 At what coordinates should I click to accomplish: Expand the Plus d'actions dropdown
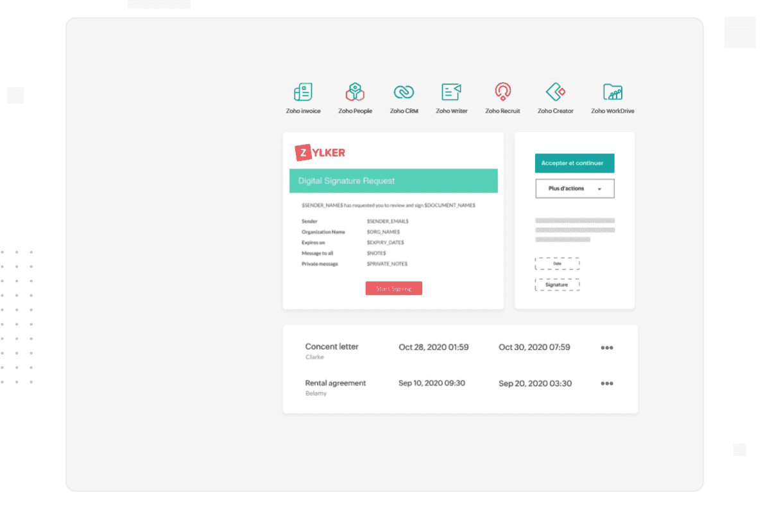[x=574, y=189]
